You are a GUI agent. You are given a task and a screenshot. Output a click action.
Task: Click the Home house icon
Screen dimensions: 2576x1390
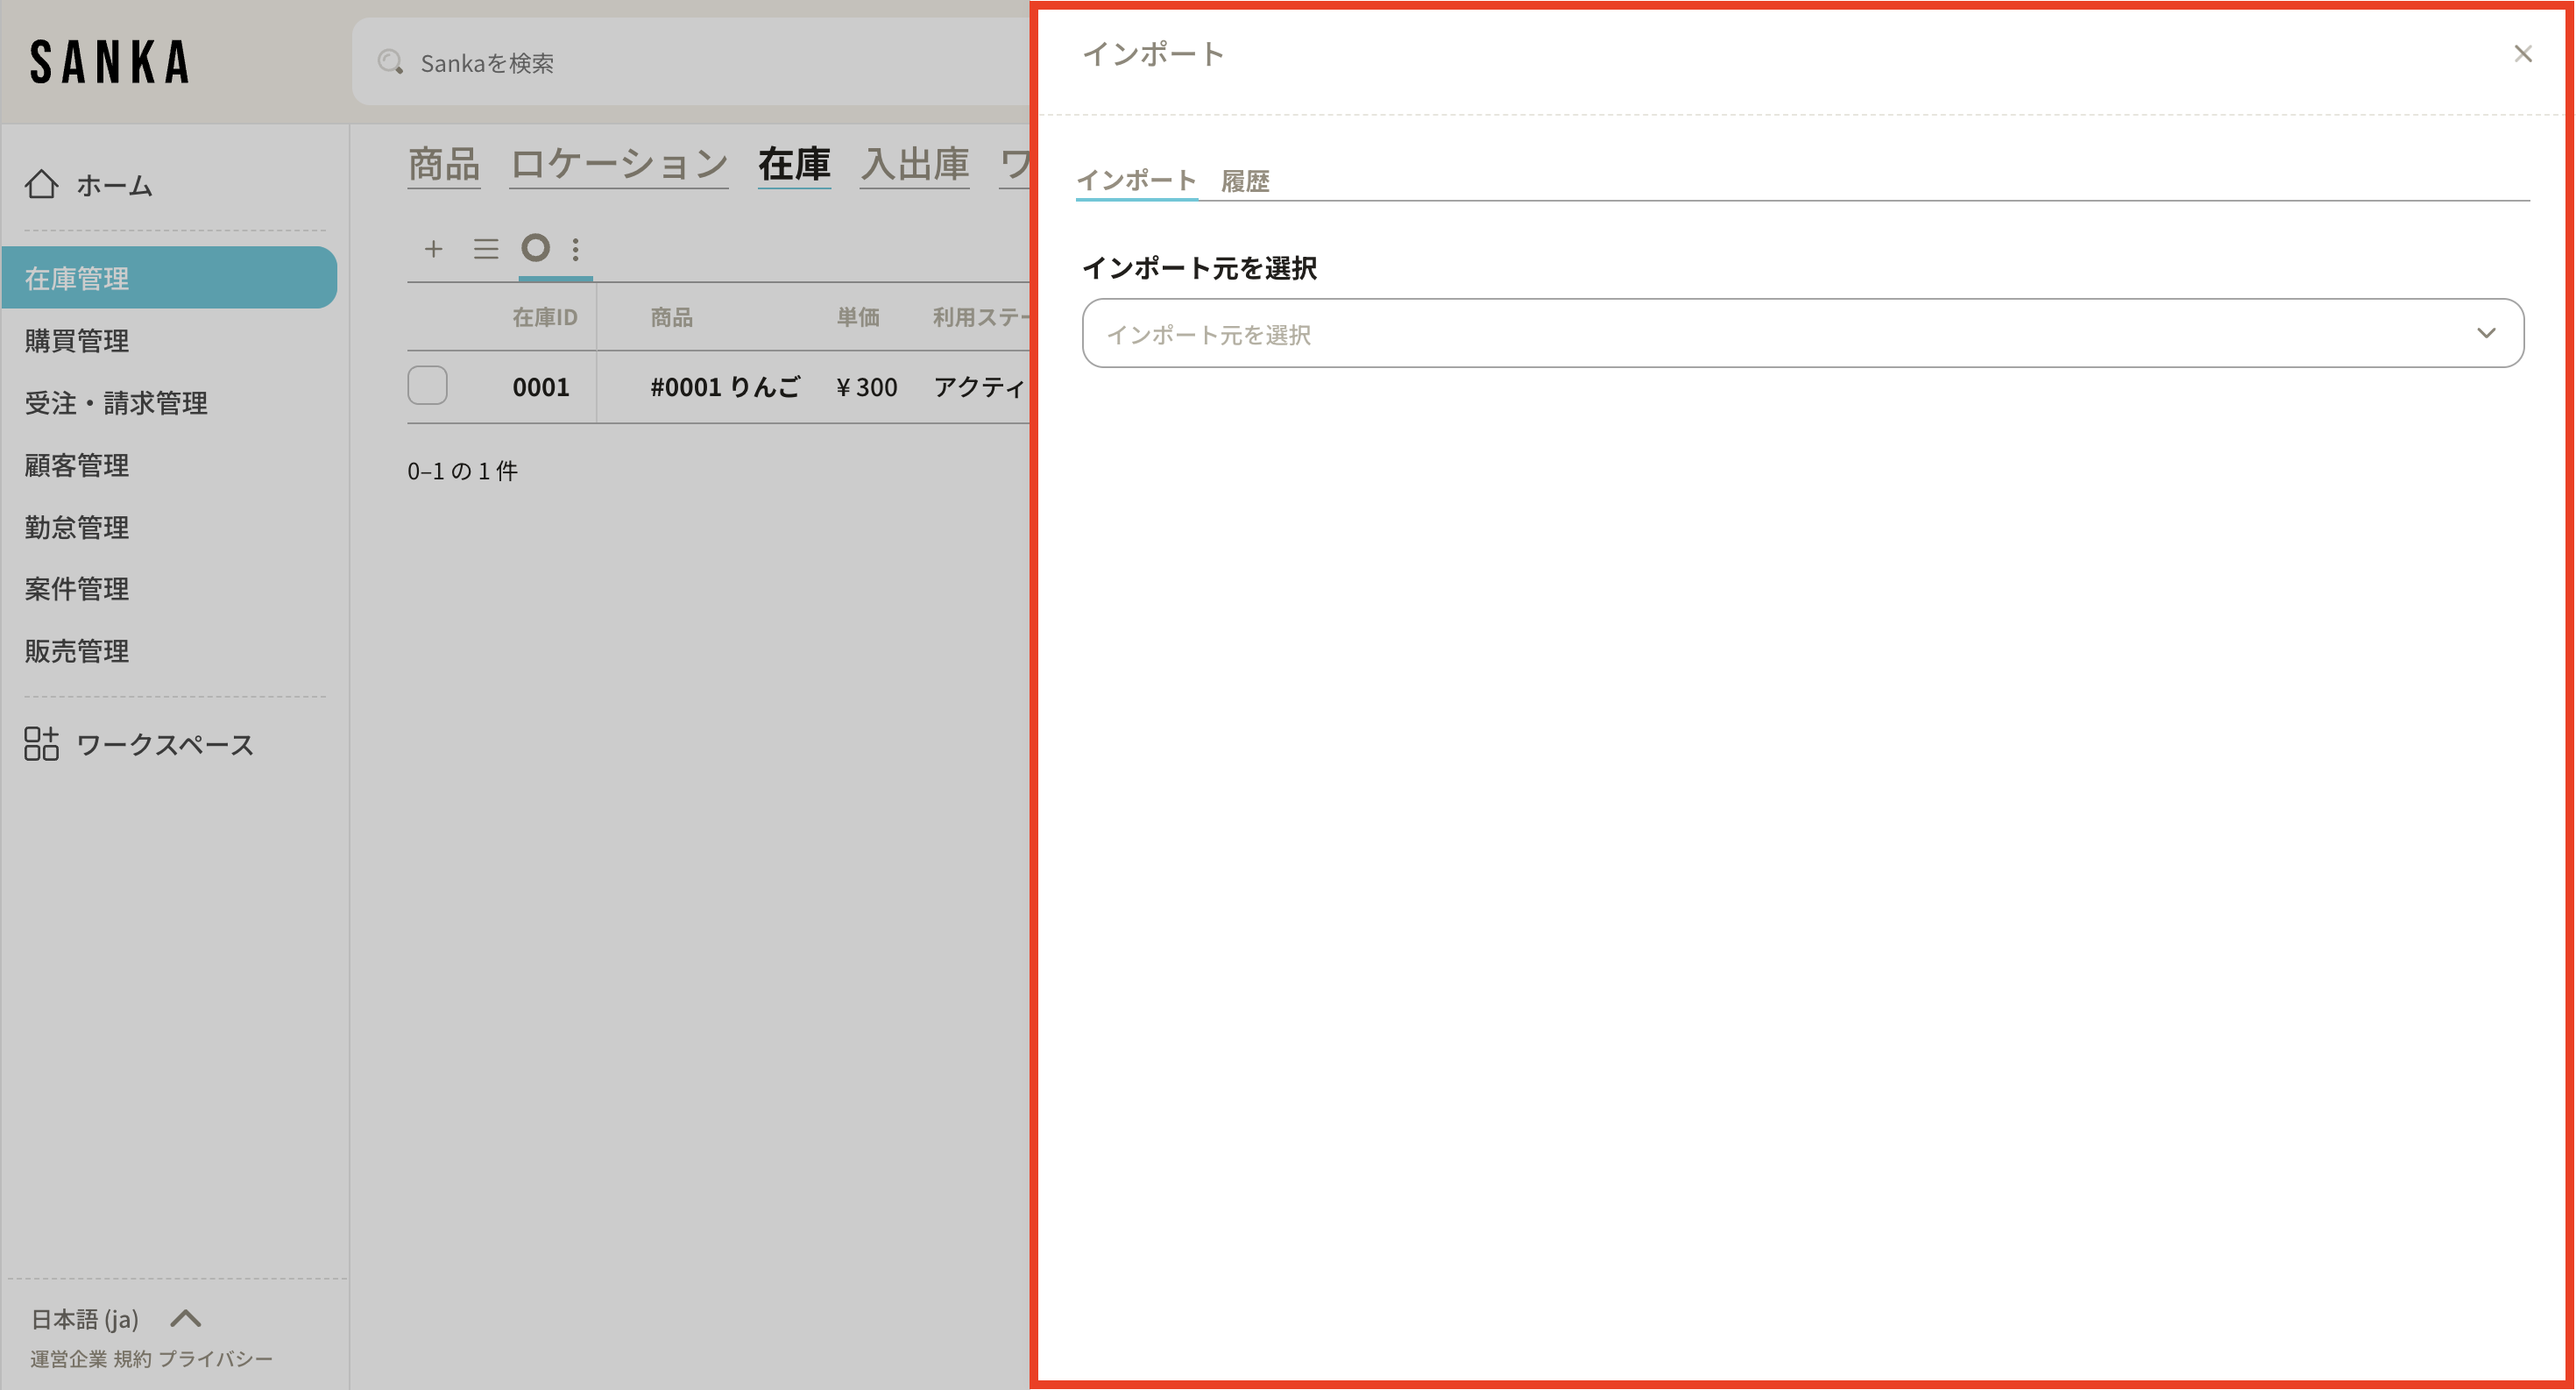(x=41, y=184)
